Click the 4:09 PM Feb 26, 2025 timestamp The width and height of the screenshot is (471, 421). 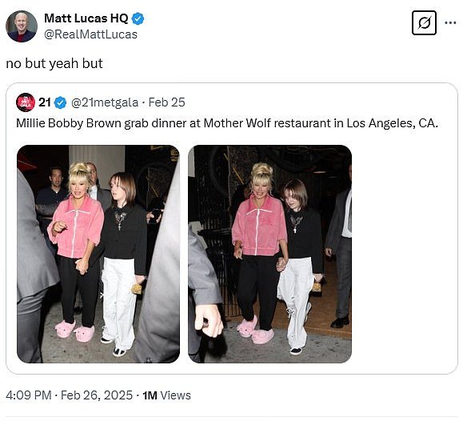coord(69,395)
